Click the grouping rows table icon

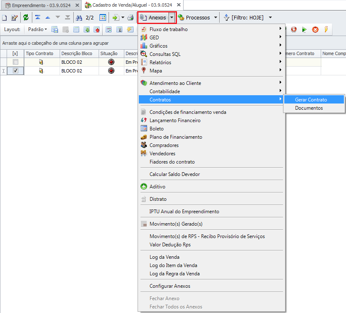point(109,29)
